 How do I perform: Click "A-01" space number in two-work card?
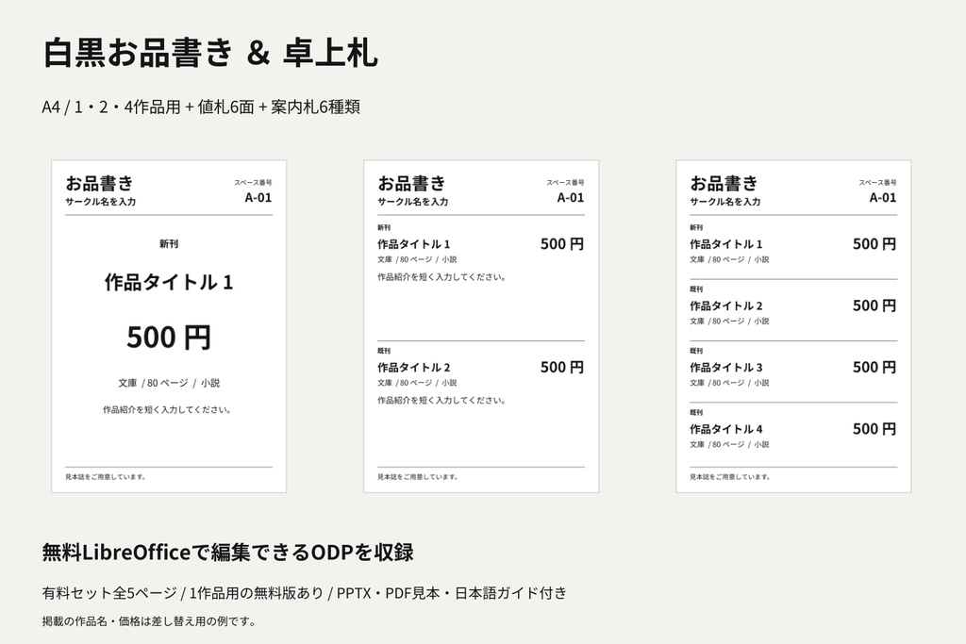[x=571, y=198]
